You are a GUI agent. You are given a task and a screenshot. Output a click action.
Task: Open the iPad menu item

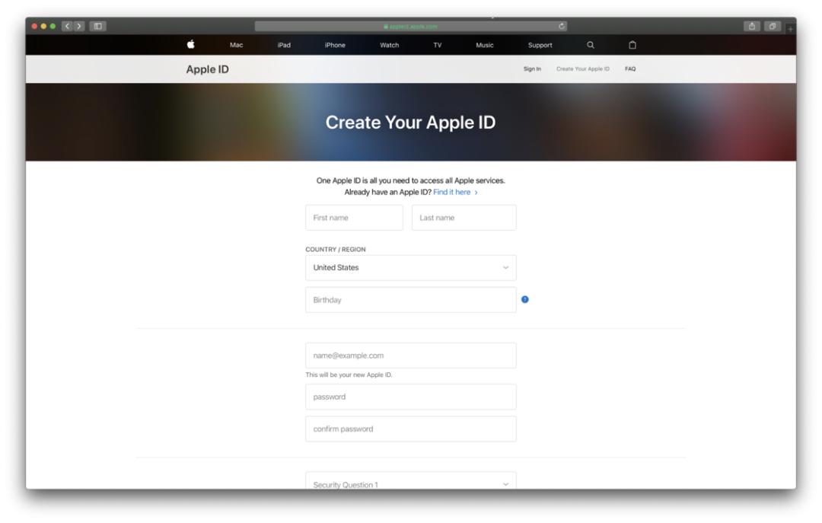tap(284, 45)
